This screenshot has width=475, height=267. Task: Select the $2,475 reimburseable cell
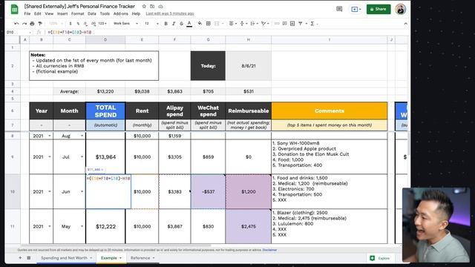[x=249, y=226]
